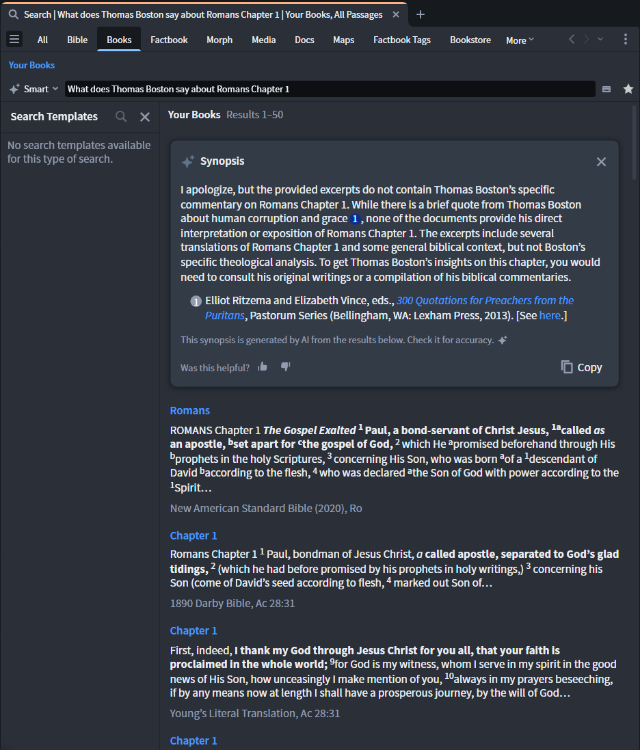Open the Morph search tab
Screen dimensions: 640x750
coord(219,40)
